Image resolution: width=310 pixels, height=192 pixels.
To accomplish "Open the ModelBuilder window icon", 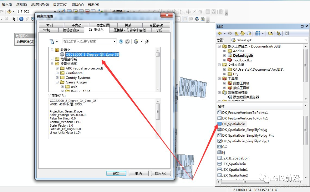I will click(x=101, y=11).
